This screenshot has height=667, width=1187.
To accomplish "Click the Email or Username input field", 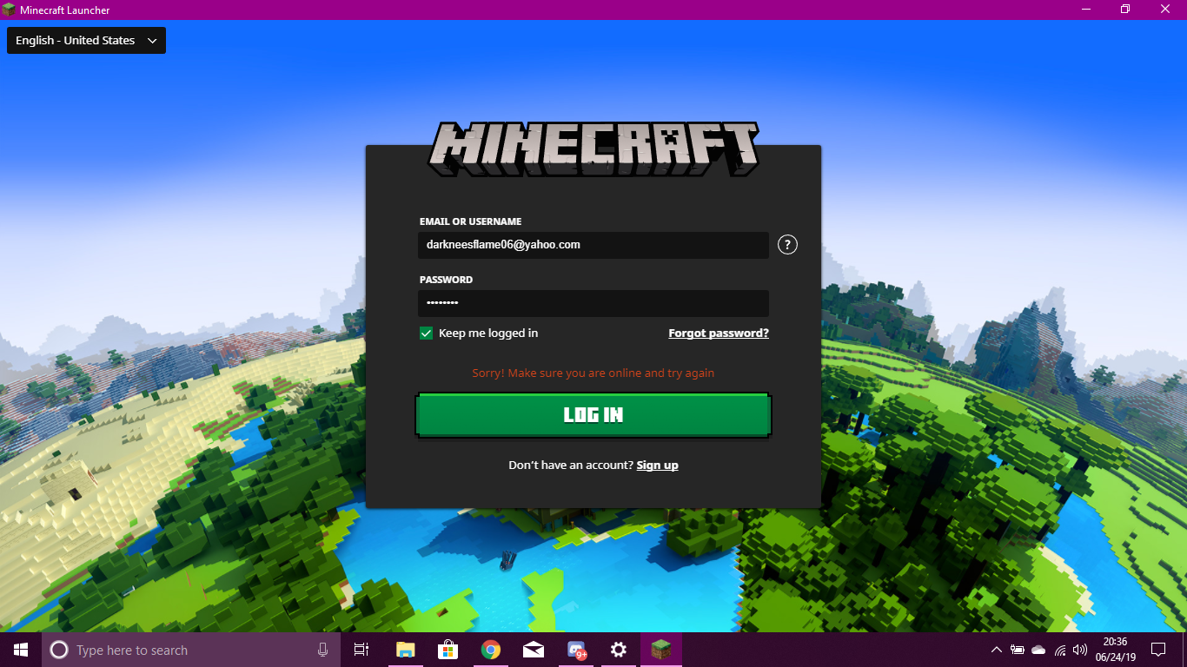I will click(x=593, y=245).
